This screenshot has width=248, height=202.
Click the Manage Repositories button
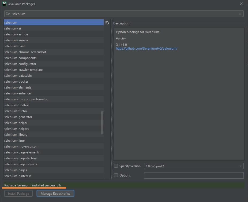coord(55,194)
